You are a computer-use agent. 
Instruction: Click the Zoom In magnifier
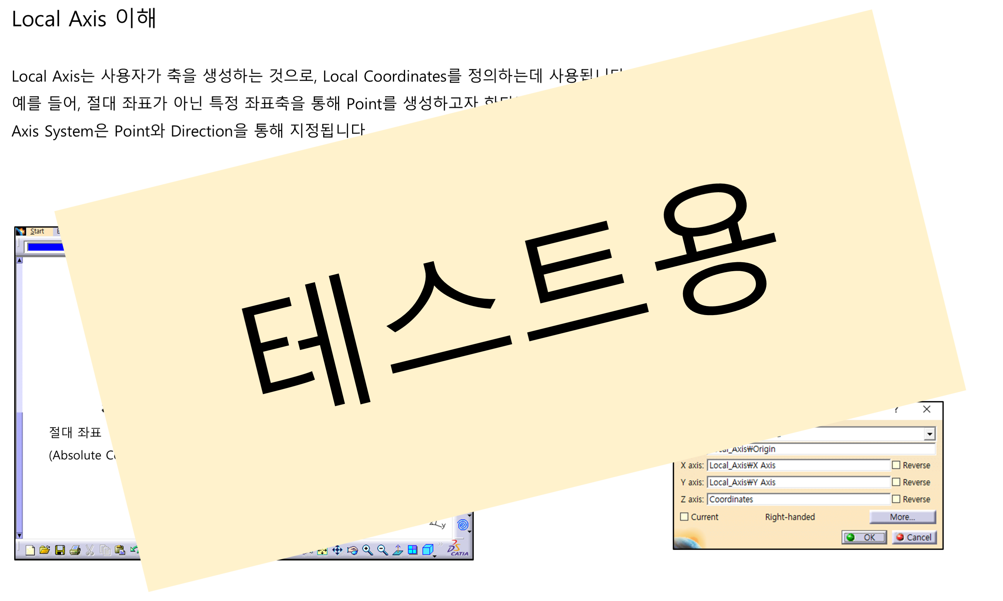(x=367, y=550)
